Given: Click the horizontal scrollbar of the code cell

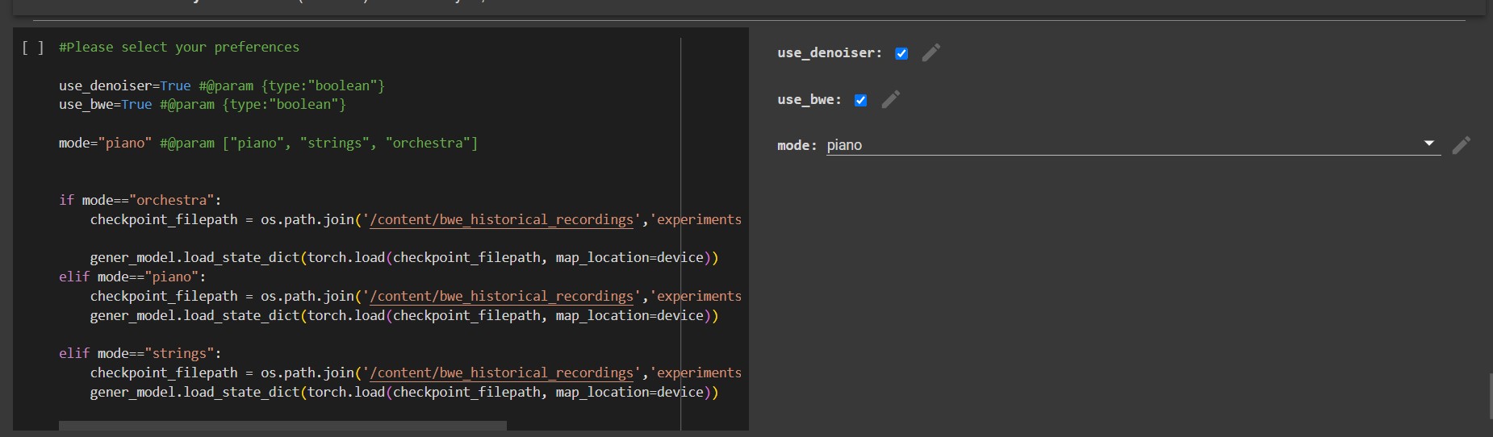Looking at the screenshot, I should pyautogui.click(x=282, y=425).
